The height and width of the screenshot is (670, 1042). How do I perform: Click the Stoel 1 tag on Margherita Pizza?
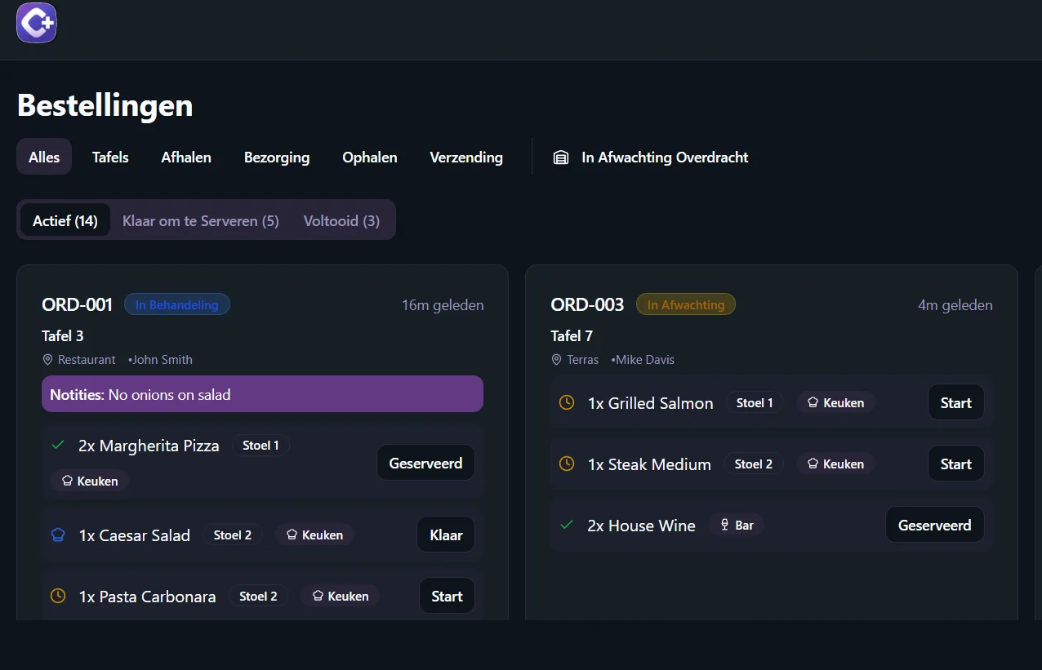(x=261, y=446)
